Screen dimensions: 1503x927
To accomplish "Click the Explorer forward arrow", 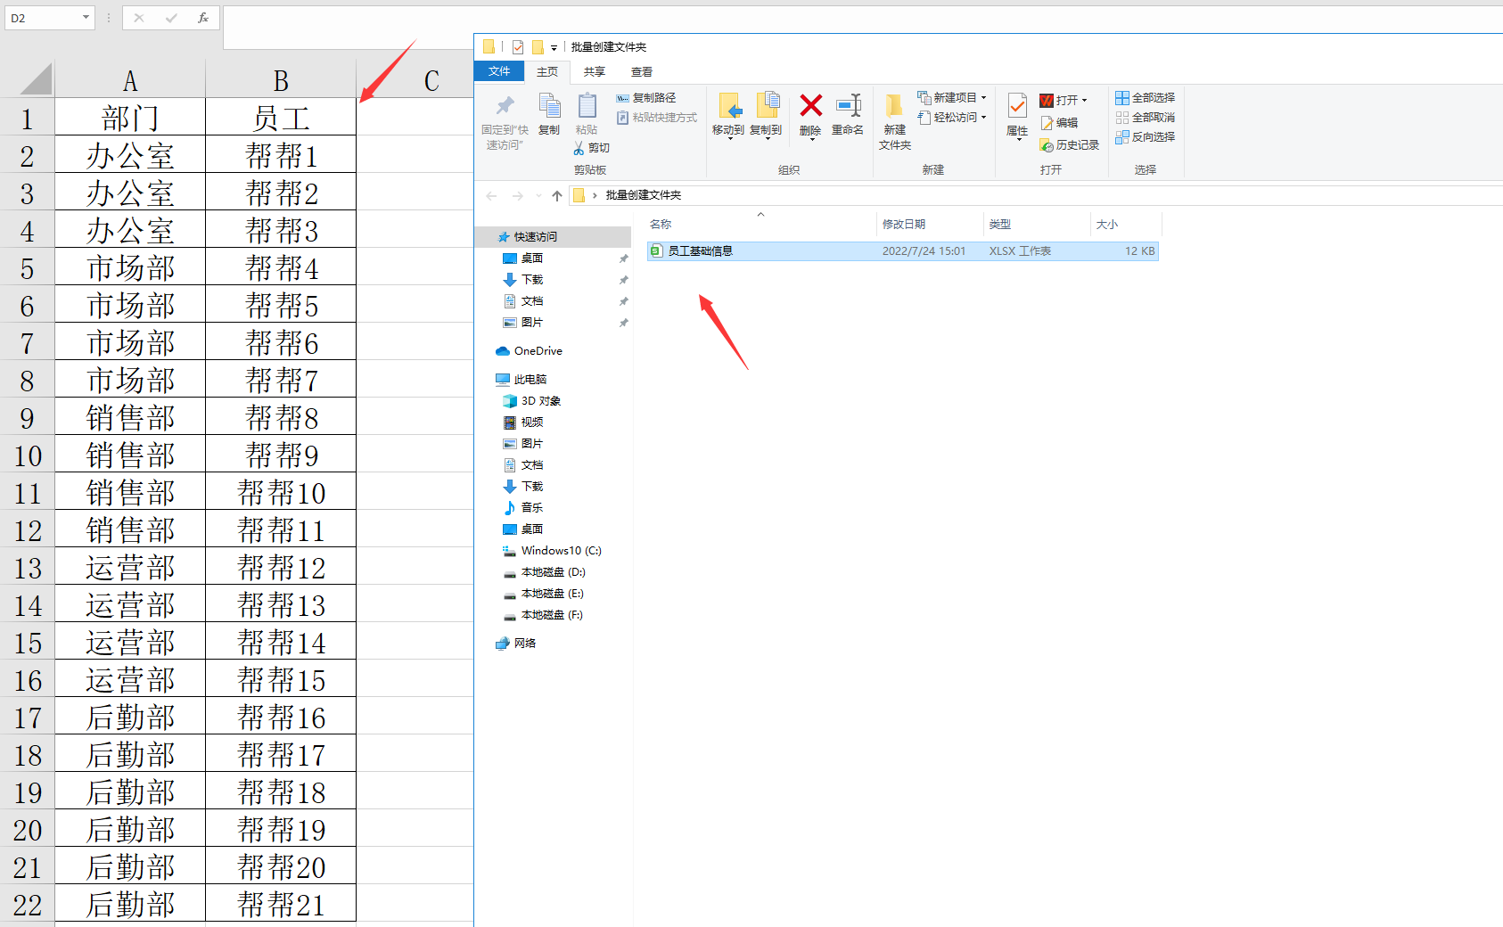I will coord(518,195).
